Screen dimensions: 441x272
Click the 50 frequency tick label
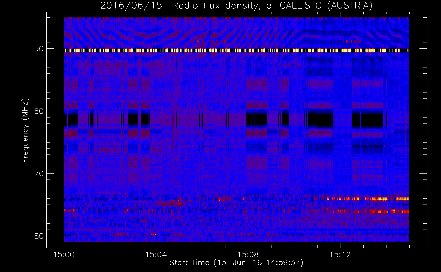point(39,49)
